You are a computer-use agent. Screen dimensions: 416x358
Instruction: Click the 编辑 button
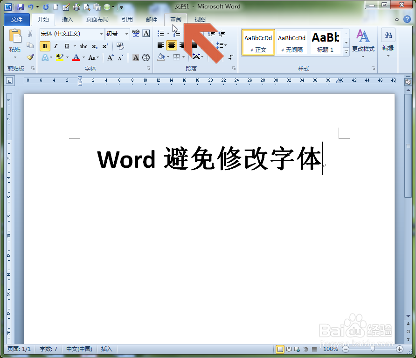pos(388,43)
